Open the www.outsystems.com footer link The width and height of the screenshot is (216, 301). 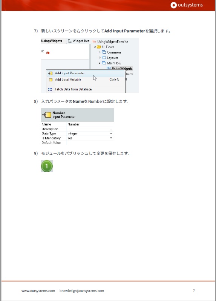[38, 291]
